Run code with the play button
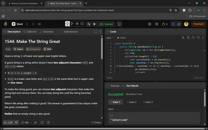This screenshot has width=208, height=130. pyautogui.click(x=95, y=24)
